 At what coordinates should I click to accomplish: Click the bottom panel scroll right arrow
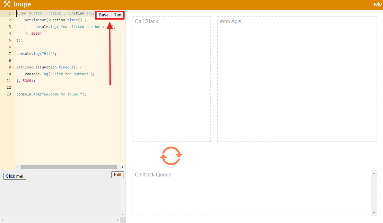118,220
